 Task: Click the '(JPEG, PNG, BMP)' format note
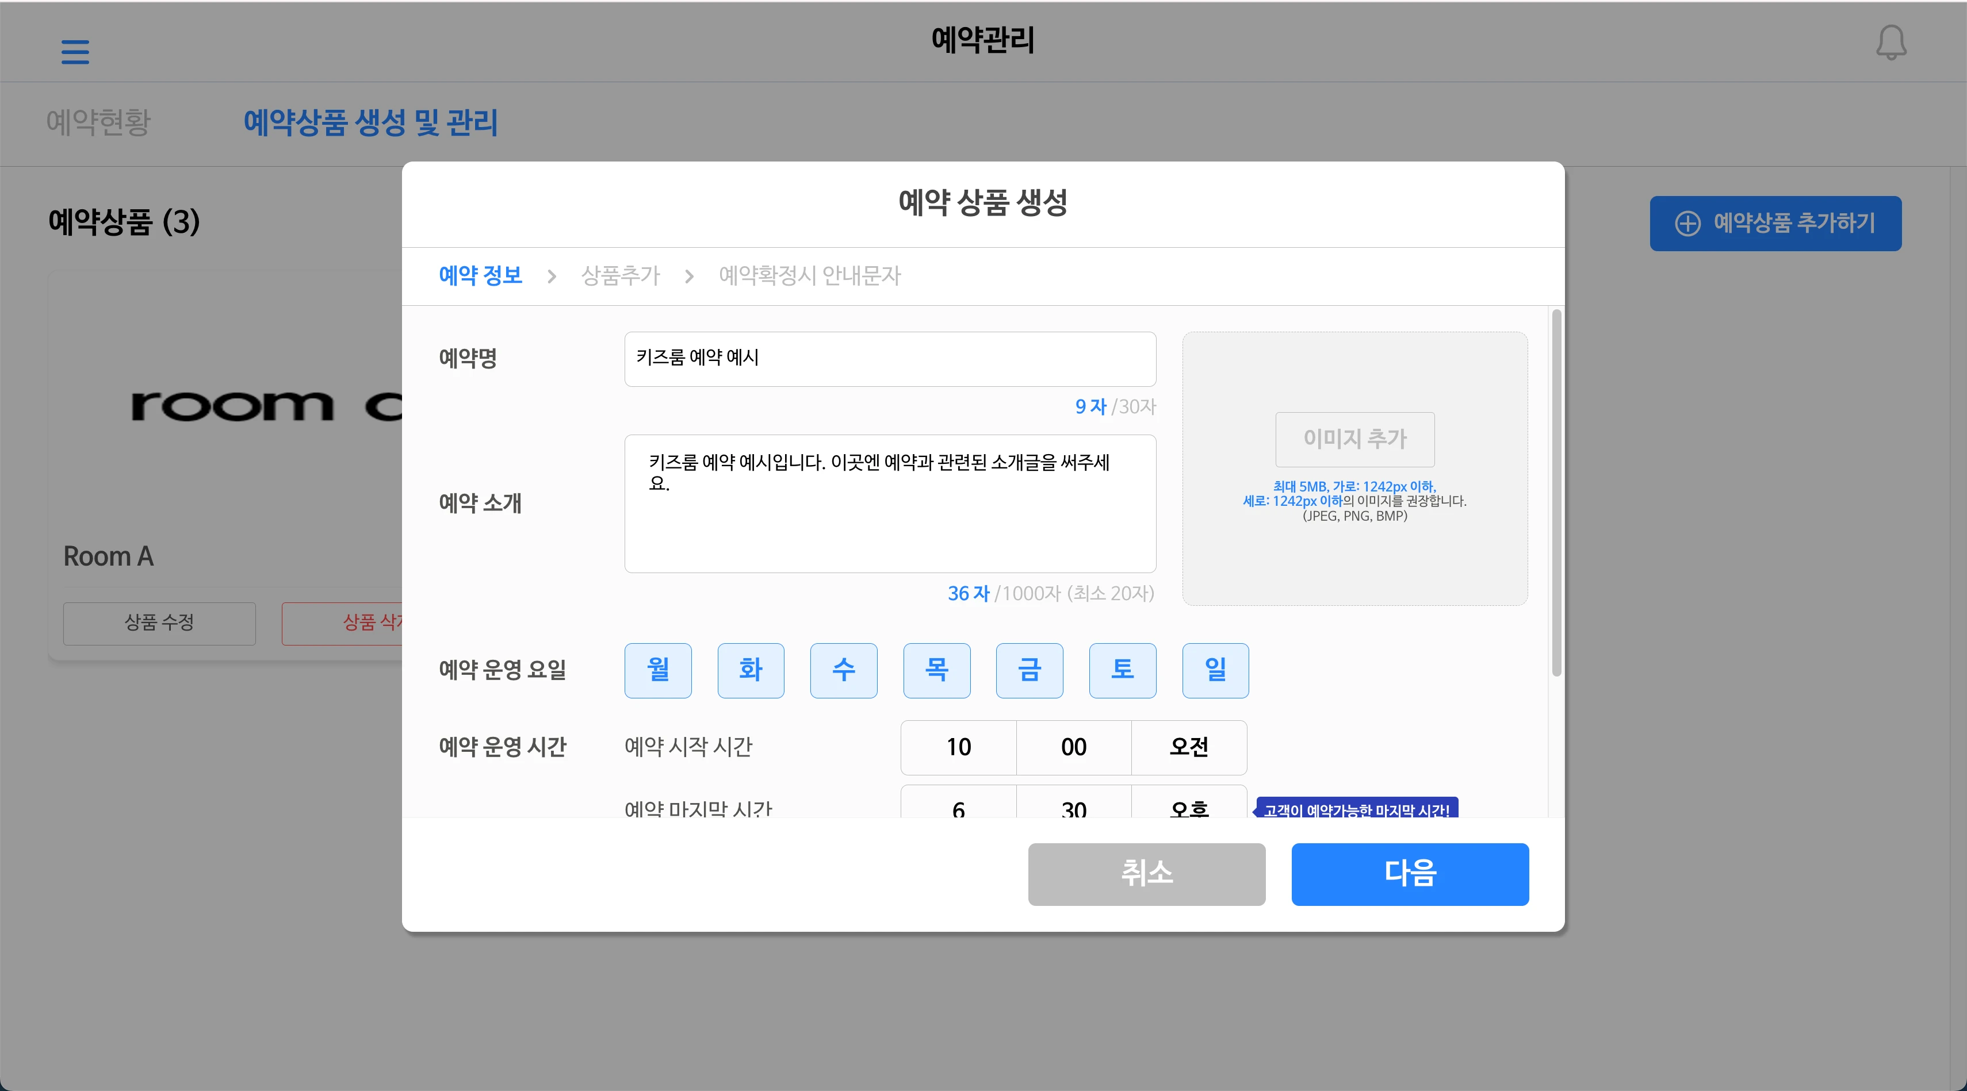click(1354, 516)
